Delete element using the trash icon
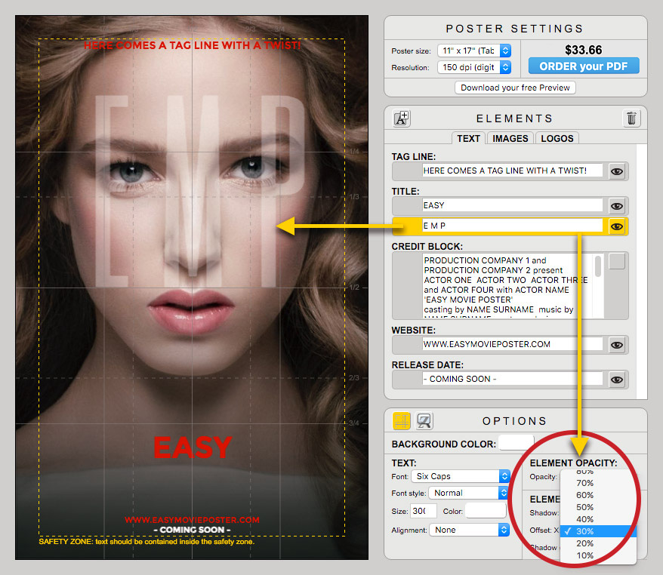The image size is (663, 575). tap(631, 118)
